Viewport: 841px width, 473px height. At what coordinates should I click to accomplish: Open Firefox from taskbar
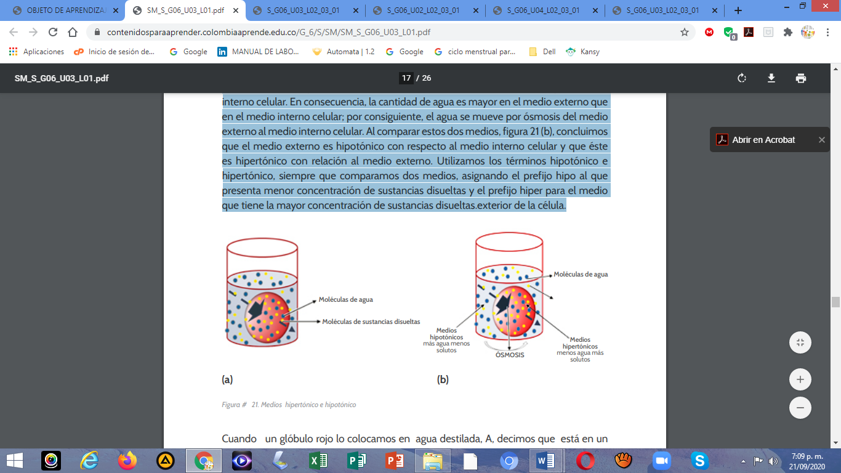pos(127,460)
